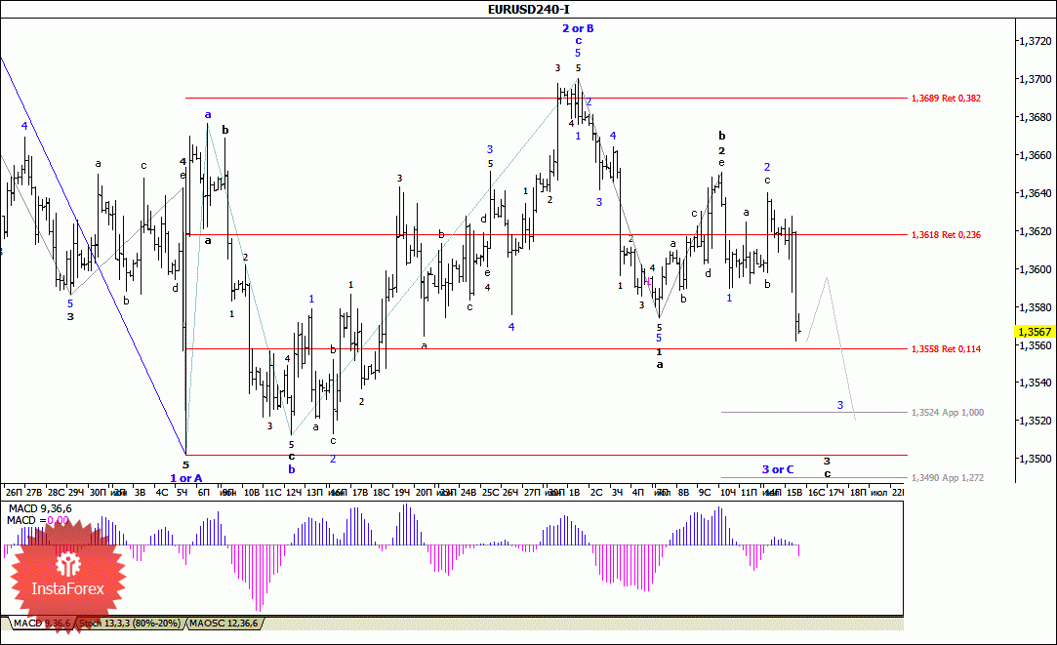The image size is (1057, 645).
Task: Click the MACD 9,36,6 indicator heading
Action: click(40, 508)
